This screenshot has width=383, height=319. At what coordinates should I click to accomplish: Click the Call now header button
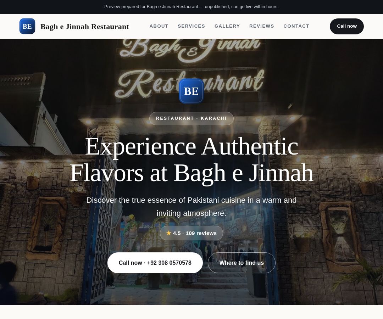pyautogui.click(x=346, y=26)
